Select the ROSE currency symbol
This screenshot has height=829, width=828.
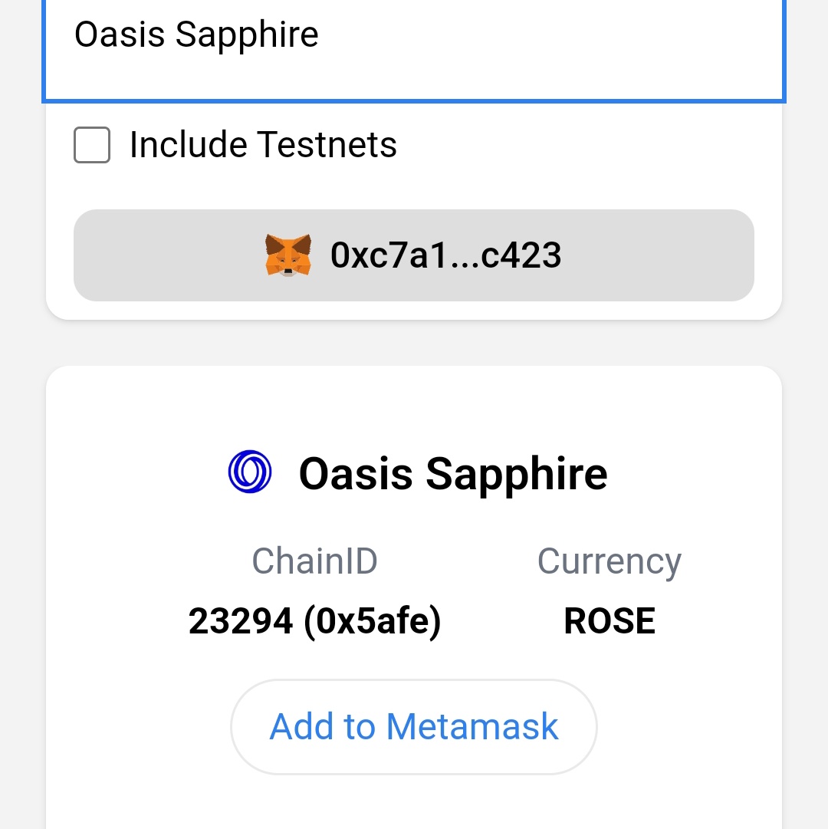click(609, 620)
